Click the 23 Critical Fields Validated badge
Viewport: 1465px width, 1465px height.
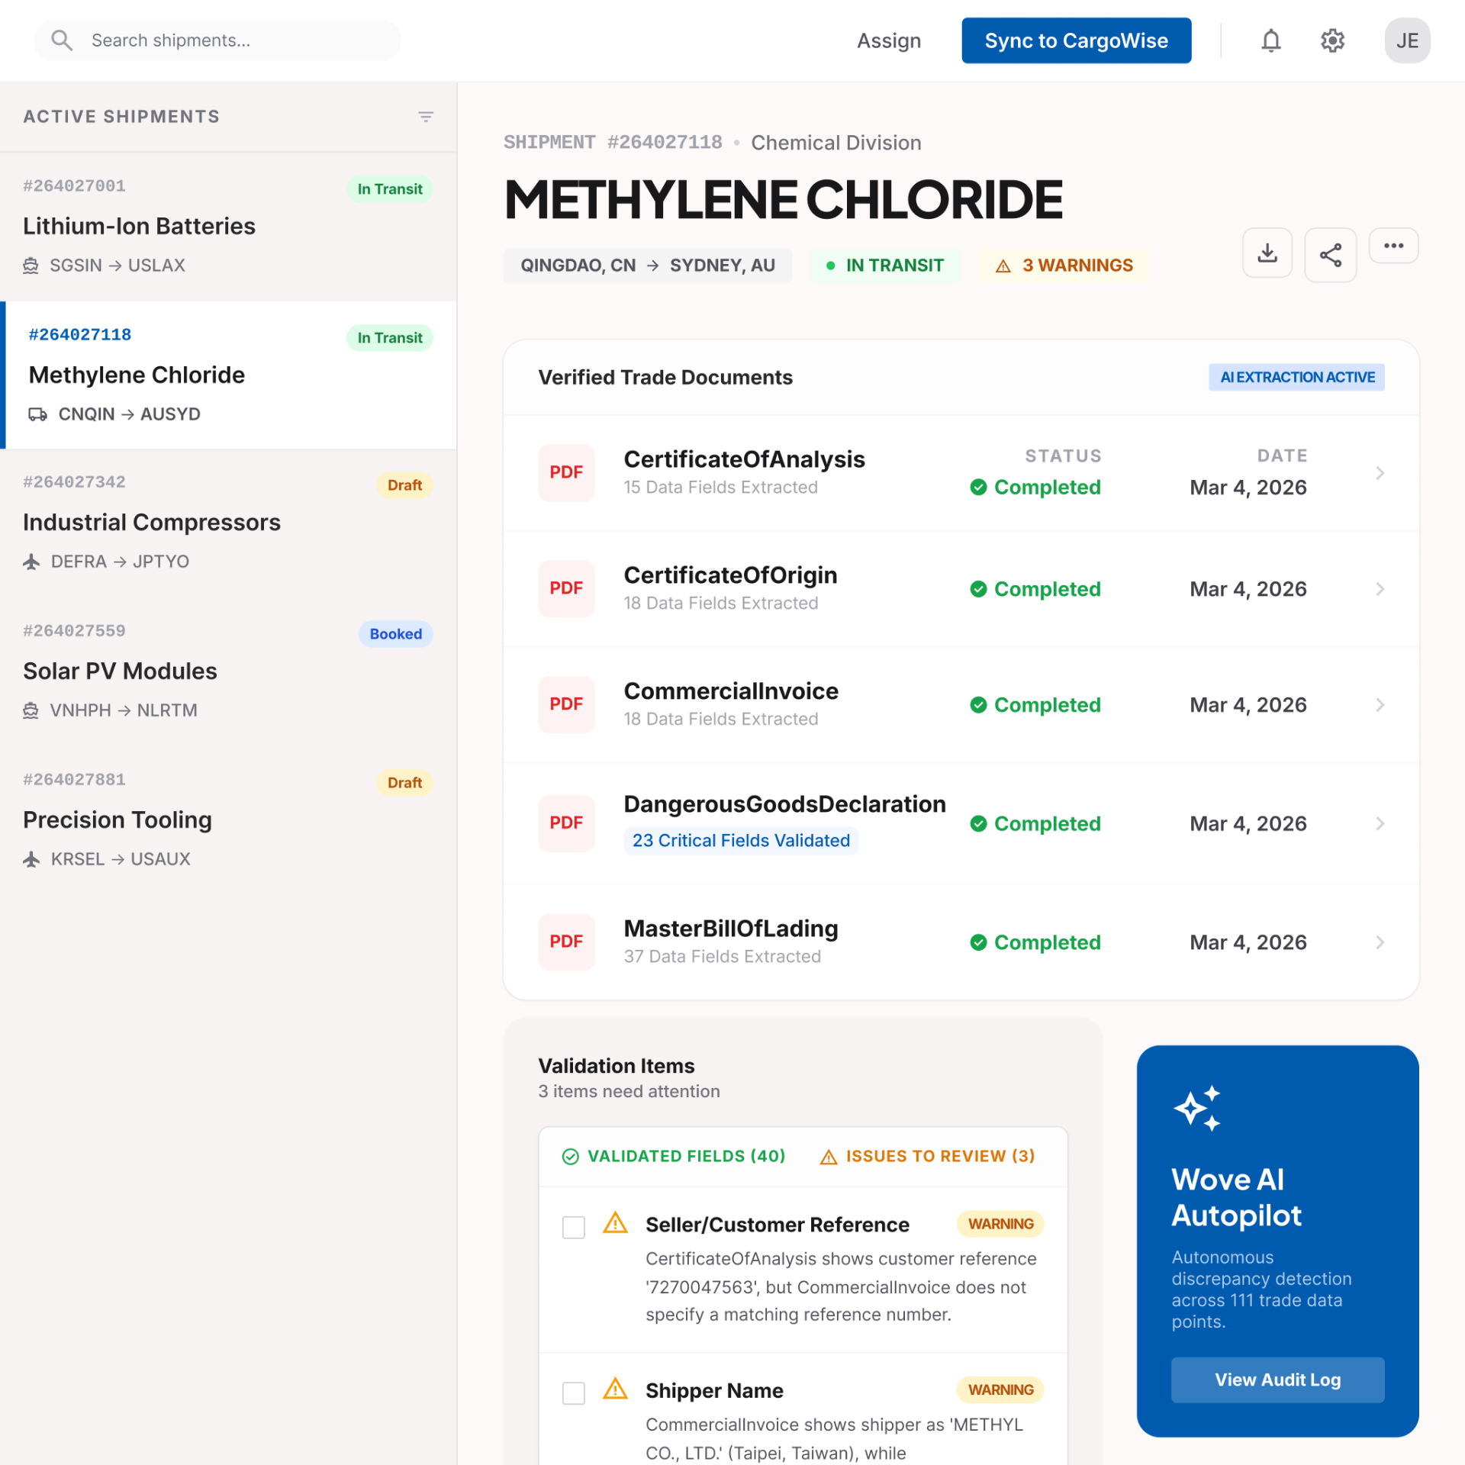point(740,840)
